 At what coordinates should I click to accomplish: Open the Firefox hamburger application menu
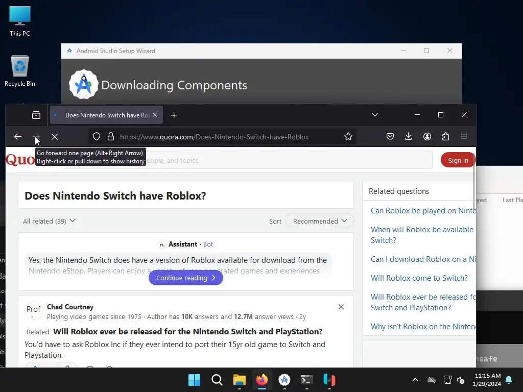464,136
